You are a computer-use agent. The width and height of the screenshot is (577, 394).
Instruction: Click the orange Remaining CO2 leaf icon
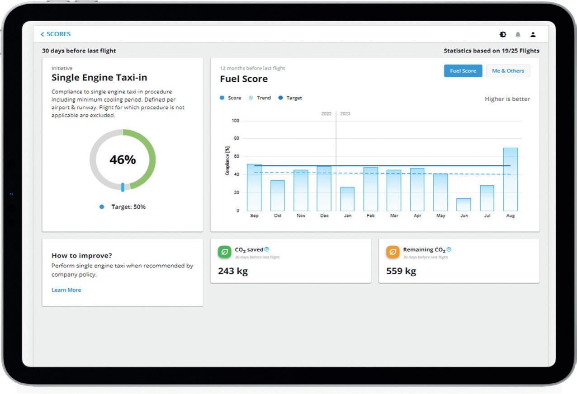[393, 252]
